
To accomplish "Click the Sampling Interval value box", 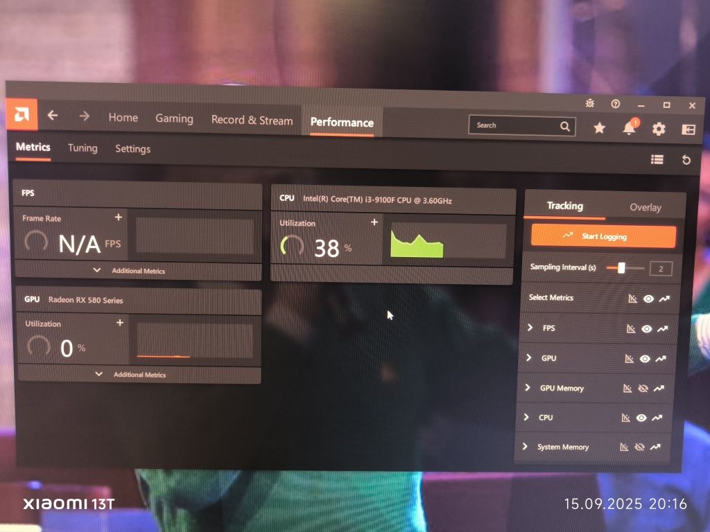I will tap(661, 269).
